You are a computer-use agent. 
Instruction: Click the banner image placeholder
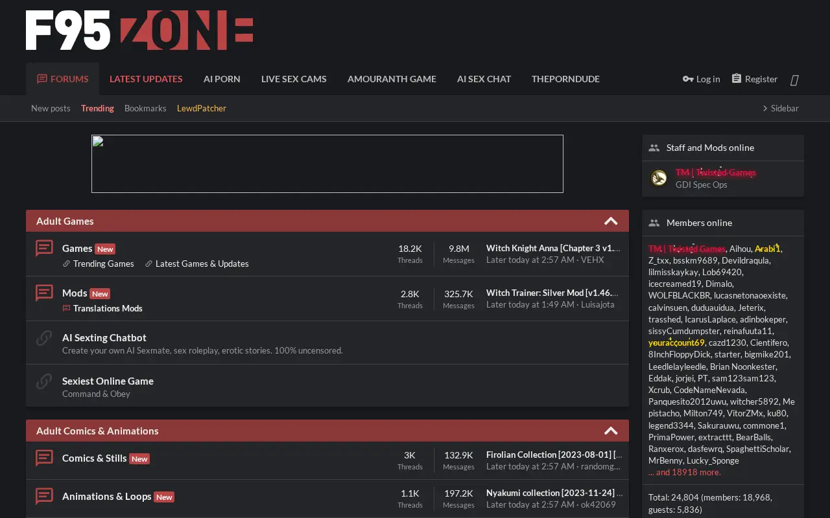tap(327, 164)
